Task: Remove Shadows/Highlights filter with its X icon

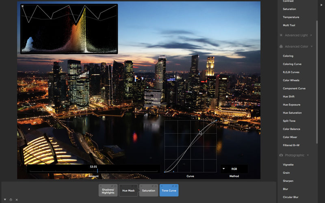Action: (x=101, y=186)
